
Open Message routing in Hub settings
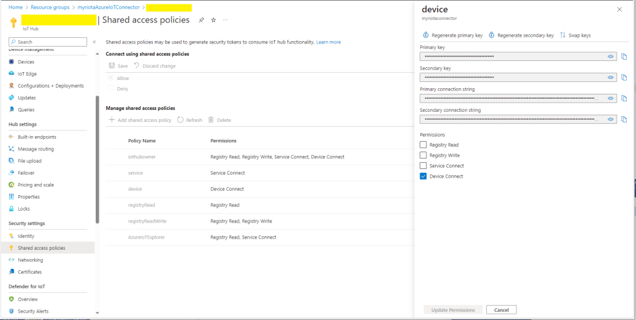pos(35,149)
